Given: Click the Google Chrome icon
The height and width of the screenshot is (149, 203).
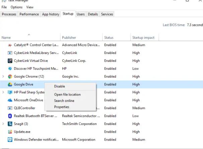Looking at the screenshot, I should click(x=10, y=76).
